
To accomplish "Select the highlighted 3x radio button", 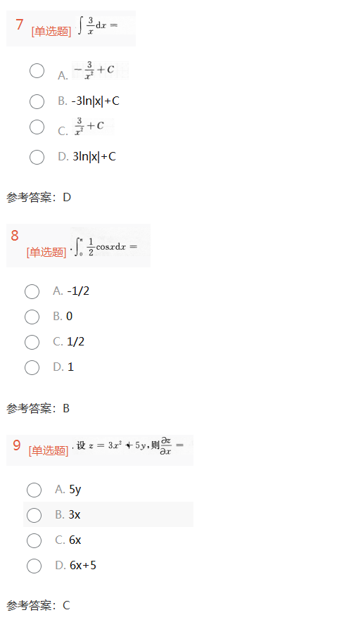I will tap(34, 515).
